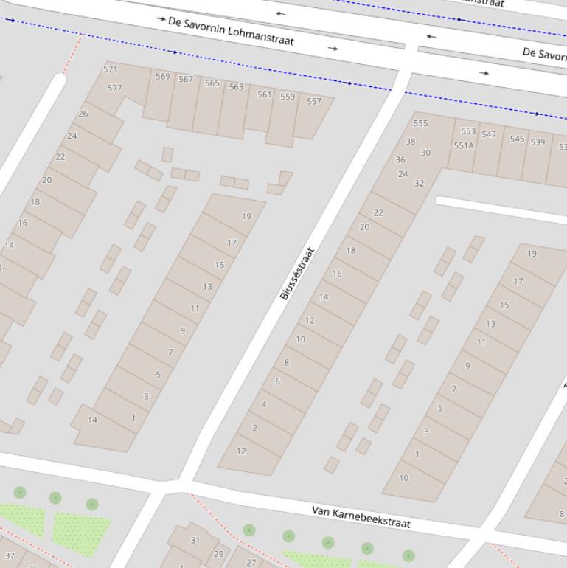Image resolution: width=567 pixels, height=568 pixels.
Task: Select the building numbered 29
Action: pyautogui.click(x=218, y=554)
